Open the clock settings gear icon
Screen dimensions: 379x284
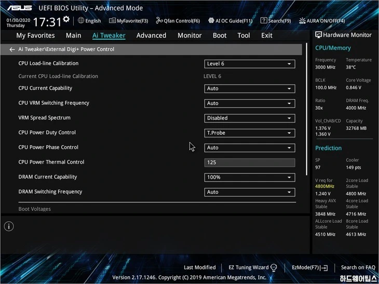(x=66, y=19)
